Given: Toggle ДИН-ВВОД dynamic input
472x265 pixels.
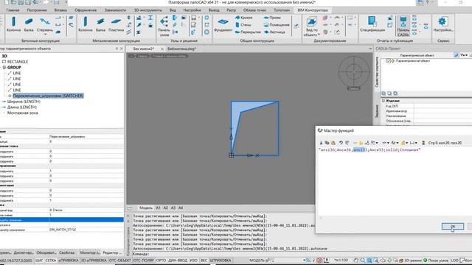Looking at the screenshot, I should (178, 261).
